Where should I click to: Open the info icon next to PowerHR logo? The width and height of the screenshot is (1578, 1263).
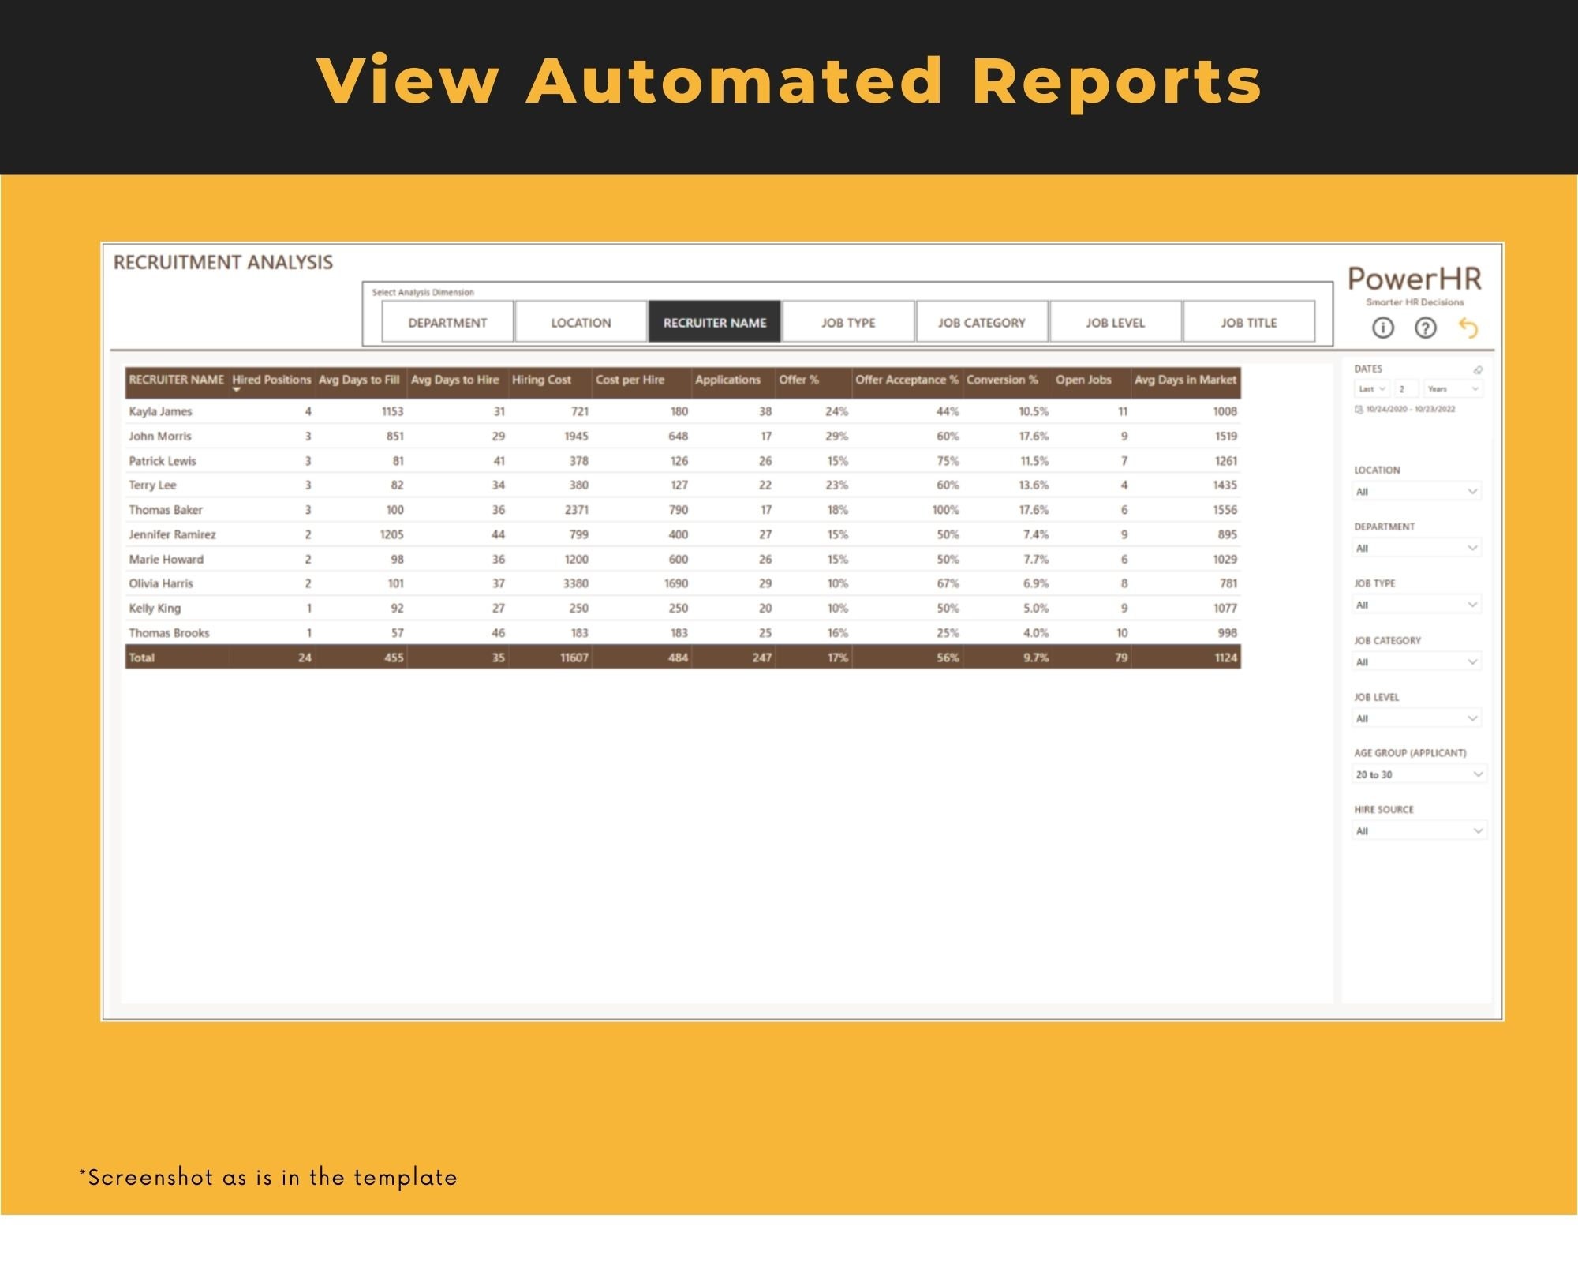(1383, 327)
